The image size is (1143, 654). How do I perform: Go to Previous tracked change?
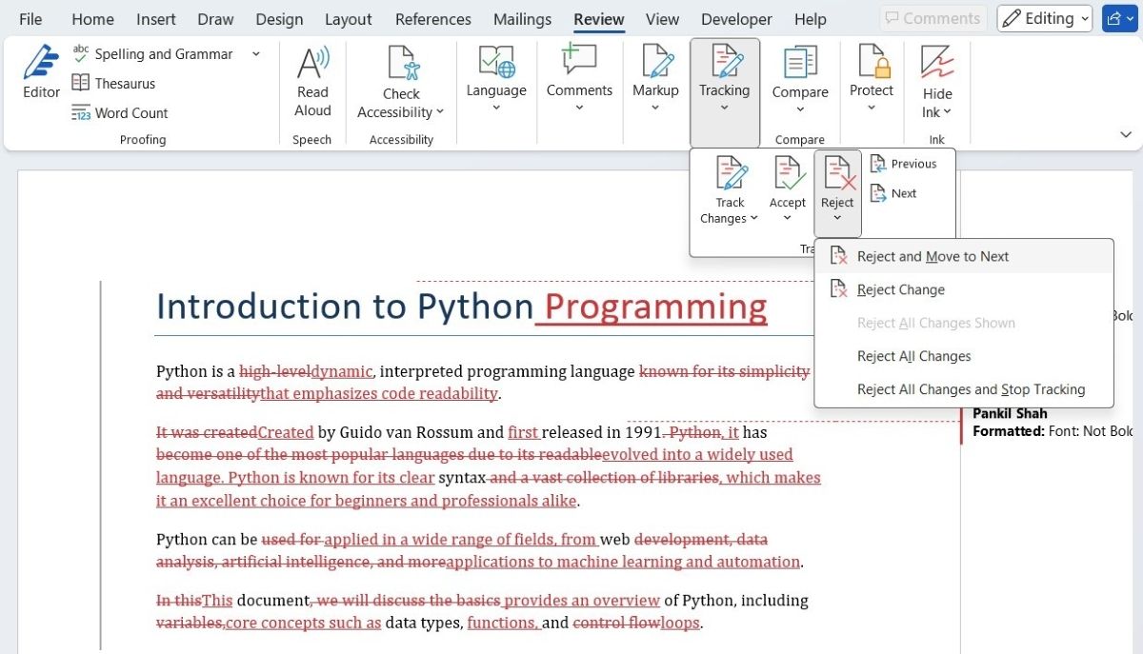click(903, 164)
